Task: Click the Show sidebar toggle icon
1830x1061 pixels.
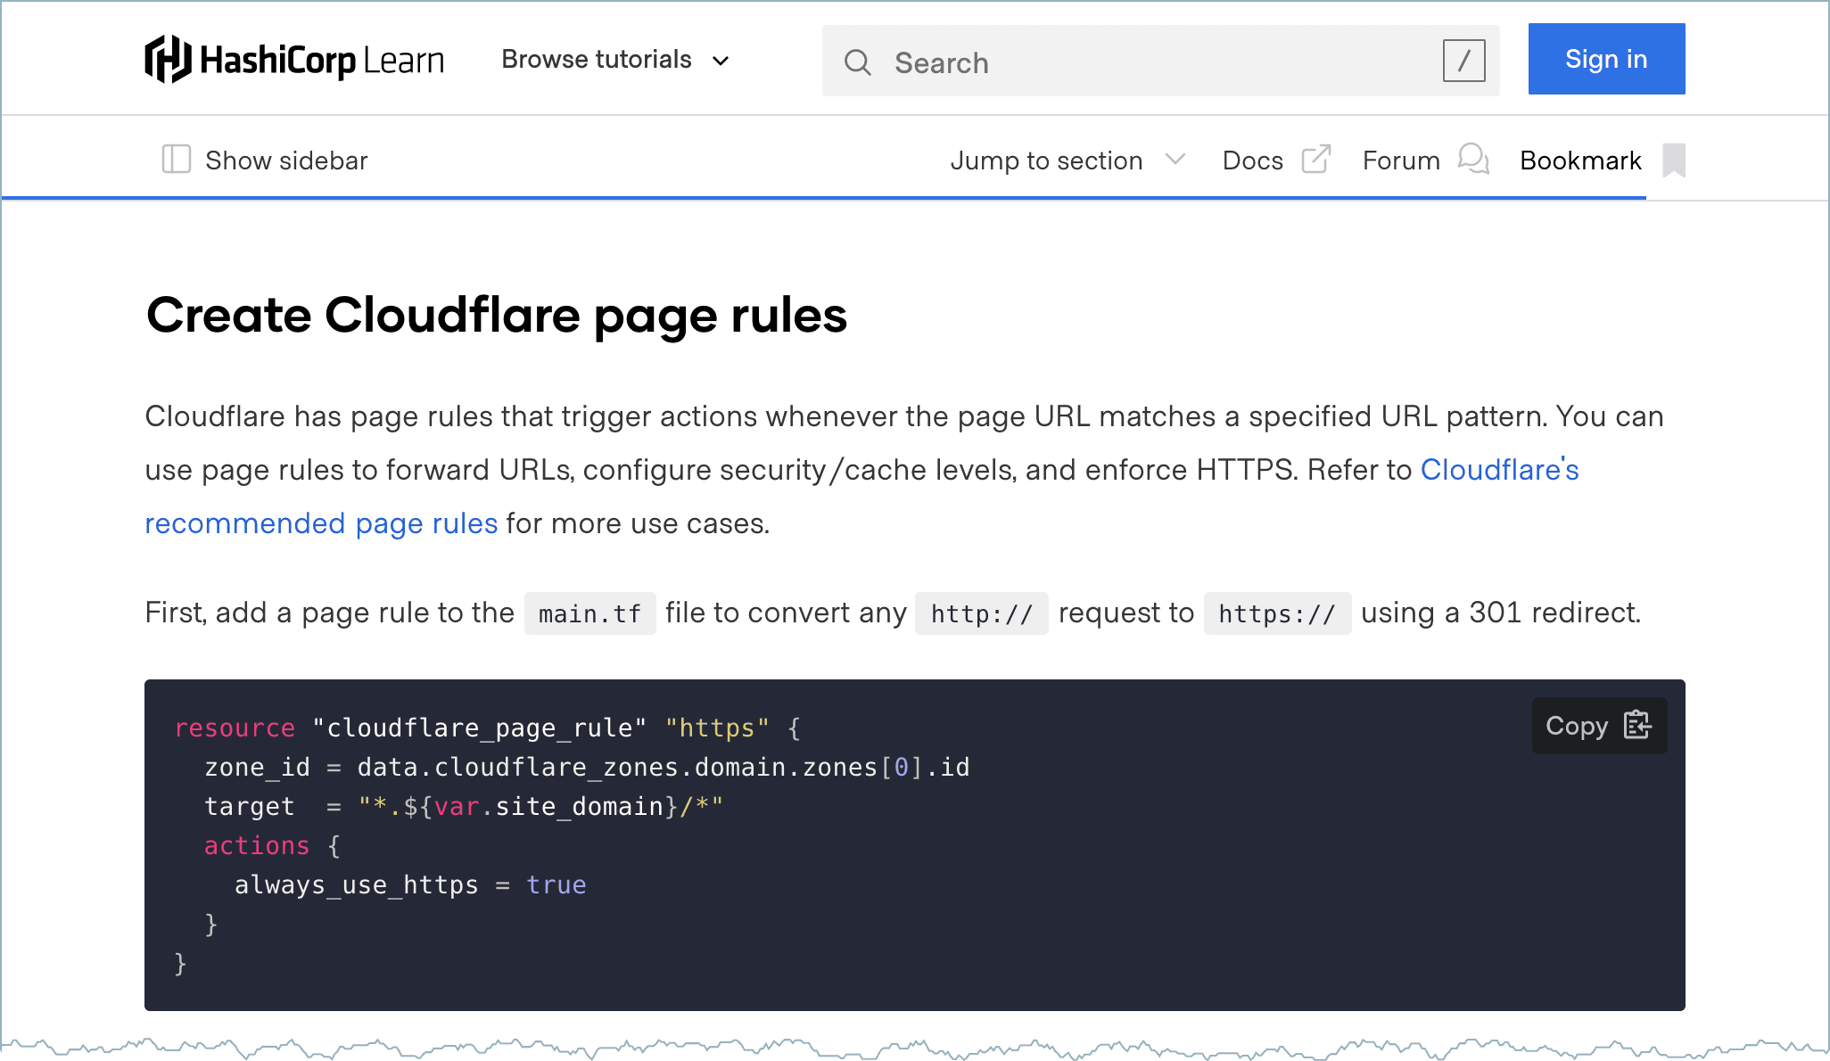Action: [176, 160]
